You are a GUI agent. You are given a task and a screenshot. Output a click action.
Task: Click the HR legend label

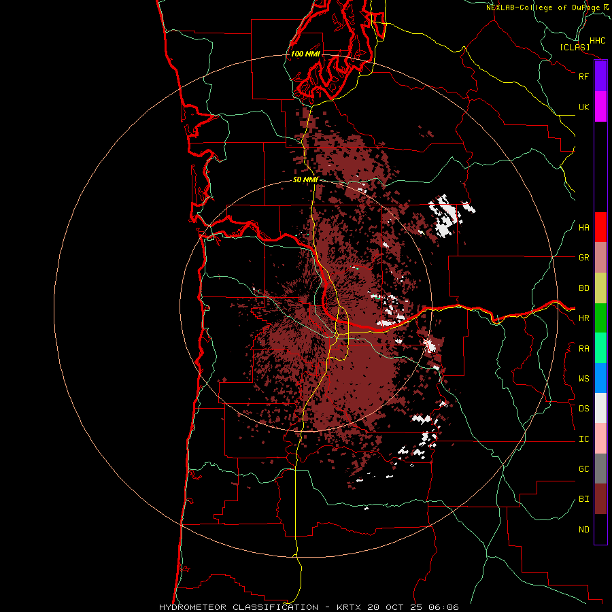[x=583, y=318]
